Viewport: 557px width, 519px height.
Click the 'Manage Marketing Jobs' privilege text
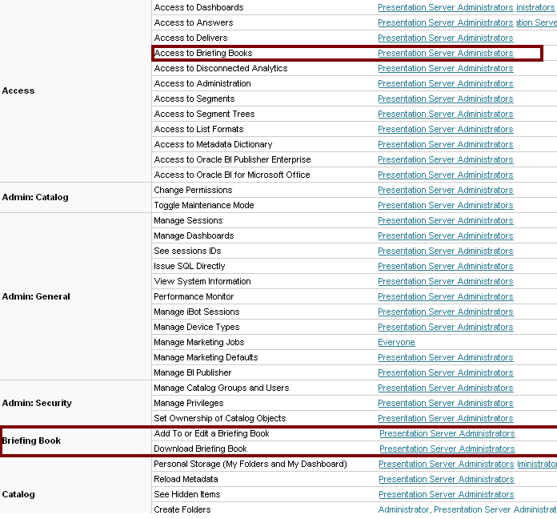tap(199, 343)
